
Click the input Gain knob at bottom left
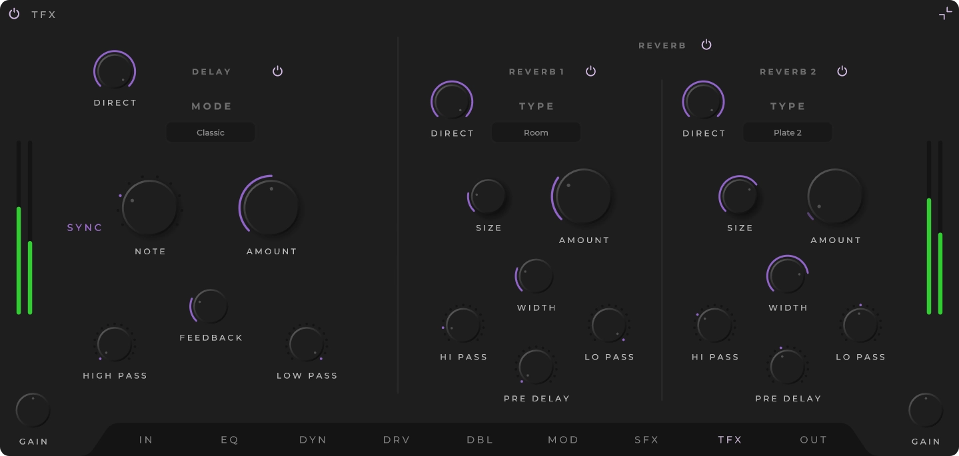click(x=33, y=411)
